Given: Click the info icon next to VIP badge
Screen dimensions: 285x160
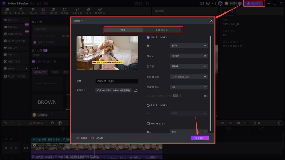Looking at the screenshot, I should point(181,96).
